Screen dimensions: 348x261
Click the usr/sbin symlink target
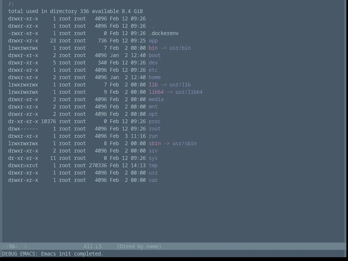point(185,144)
